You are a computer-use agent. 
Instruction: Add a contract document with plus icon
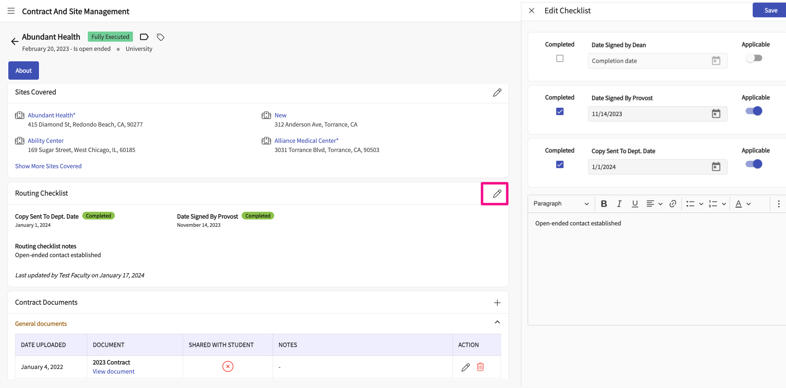click(x=497, y=303)
